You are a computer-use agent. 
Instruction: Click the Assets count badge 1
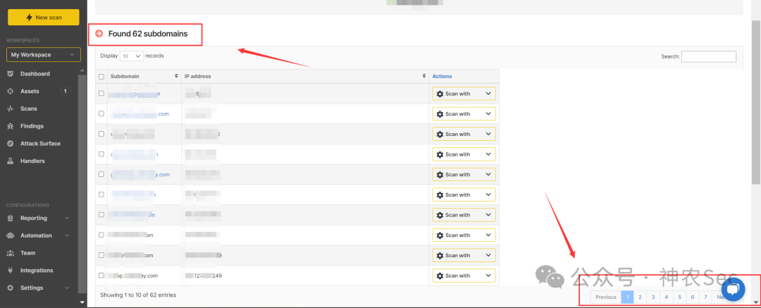[x=65, y=92]
